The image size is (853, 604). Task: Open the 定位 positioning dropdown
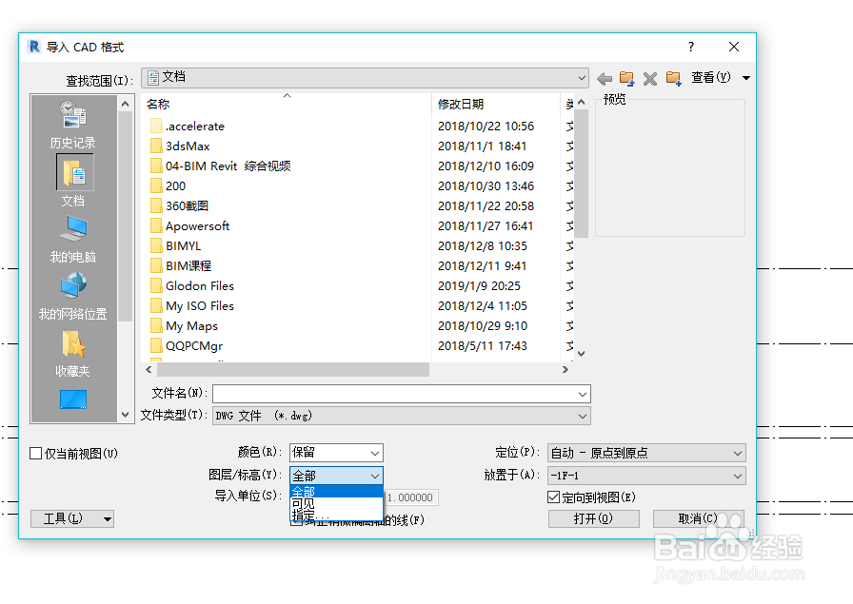pos(645,453)
